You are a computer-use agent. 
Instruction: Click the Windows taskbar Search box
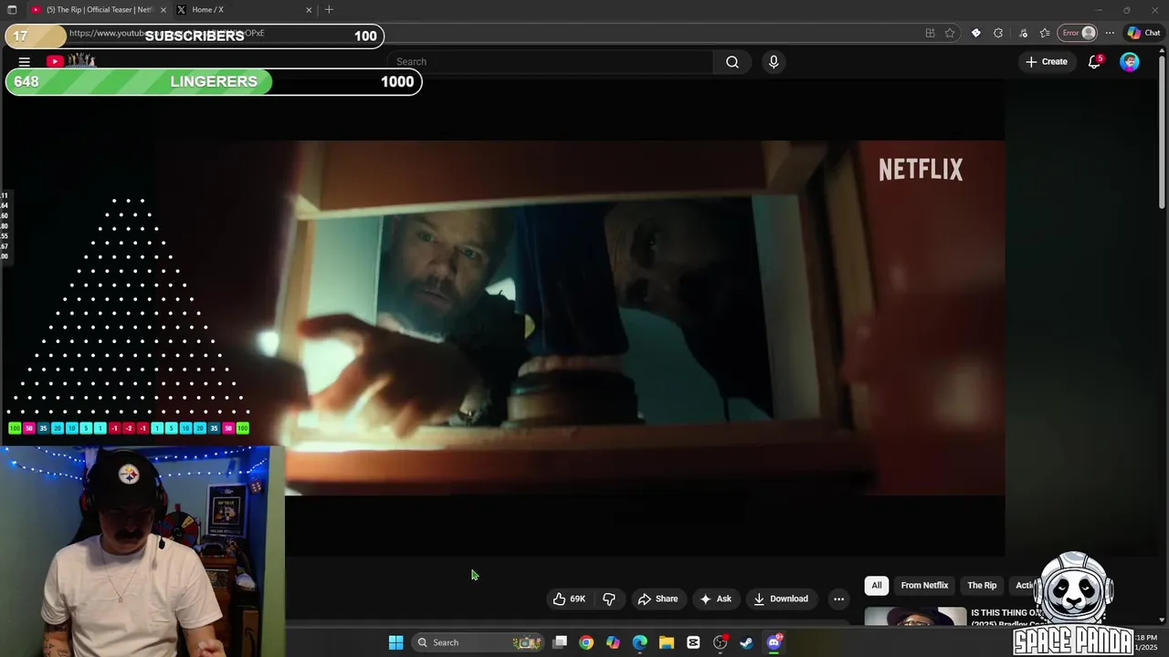(x=477, y=642)
